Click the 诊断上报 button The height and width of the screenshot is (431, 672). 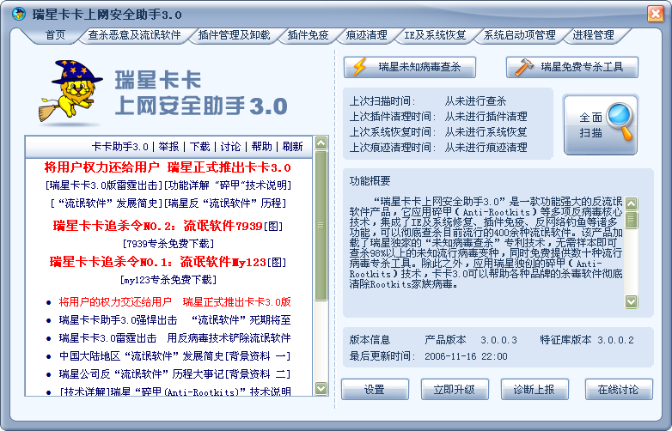click(x=535, y=390)
